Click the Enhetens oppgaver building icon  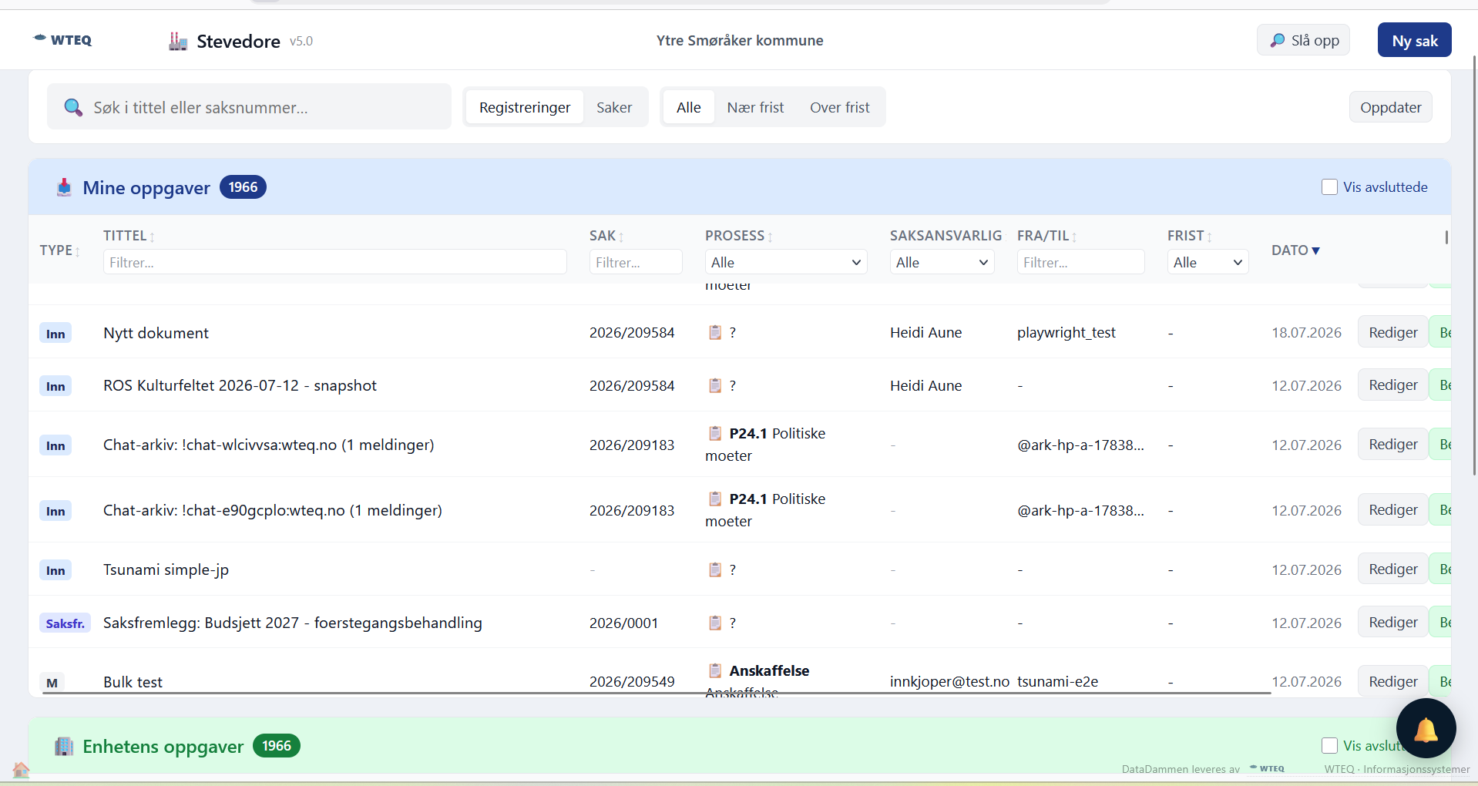(64, 746)
